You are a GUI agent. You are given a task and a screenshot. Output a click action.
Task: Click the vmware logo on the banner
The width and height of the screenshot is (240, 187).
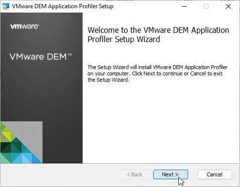pos(25,27)
